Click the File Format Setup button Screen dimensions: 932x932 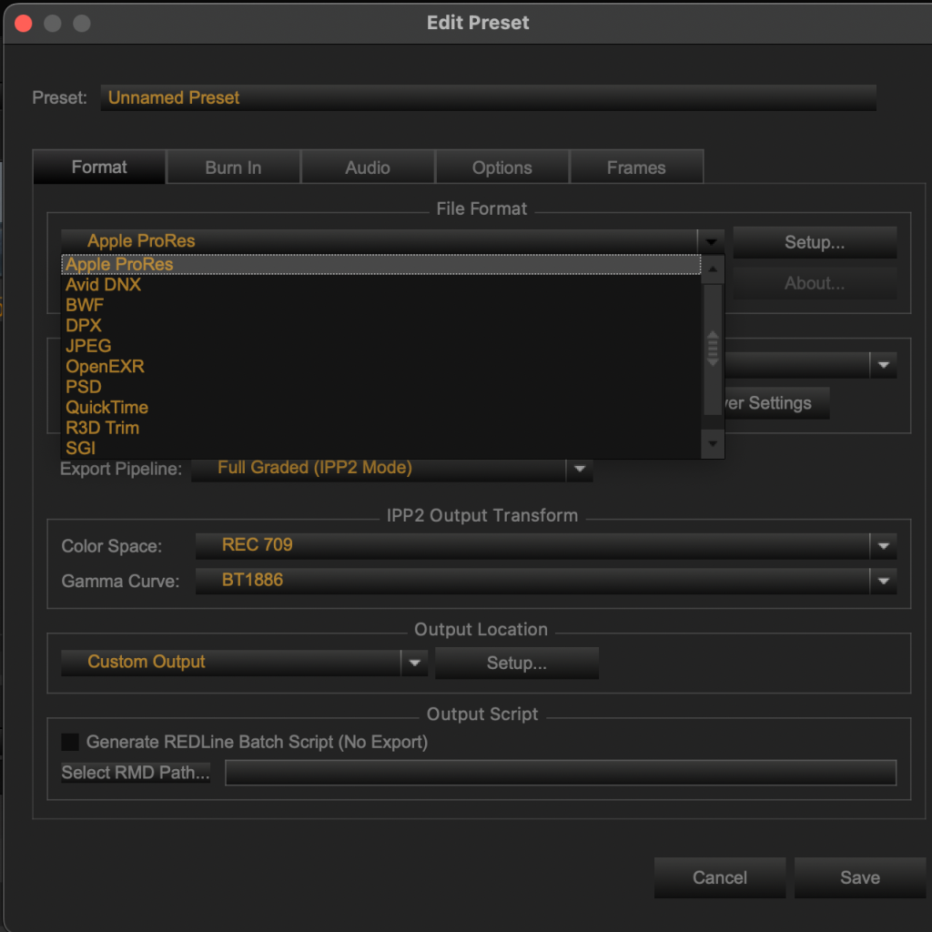pyautogui.click(x=815, y=242)
